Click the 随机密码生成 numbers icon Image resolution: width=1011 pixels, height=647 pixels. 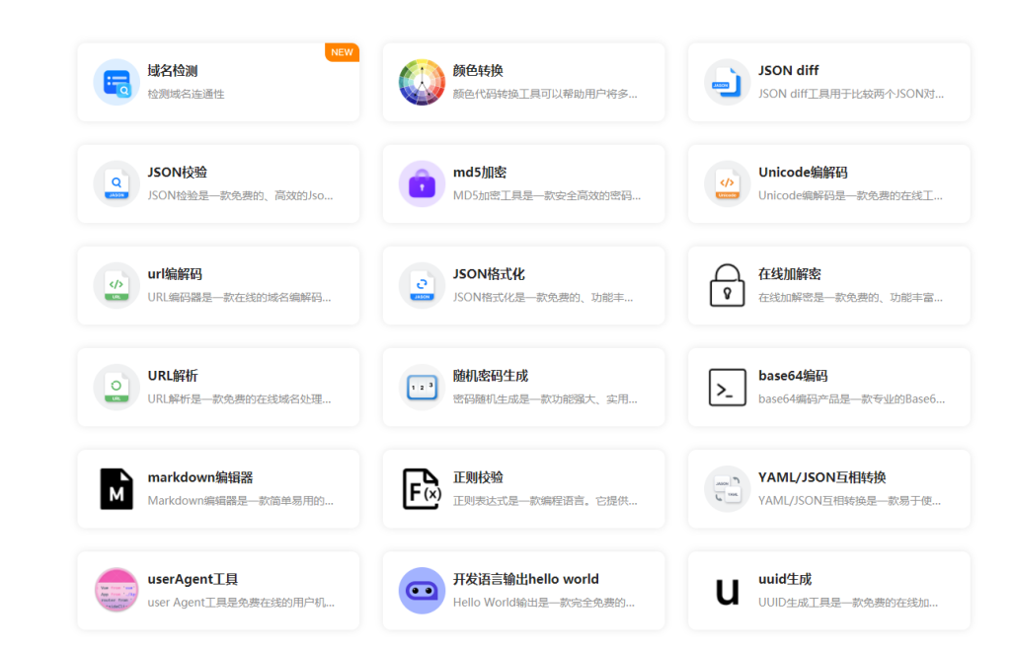(422, 386)
